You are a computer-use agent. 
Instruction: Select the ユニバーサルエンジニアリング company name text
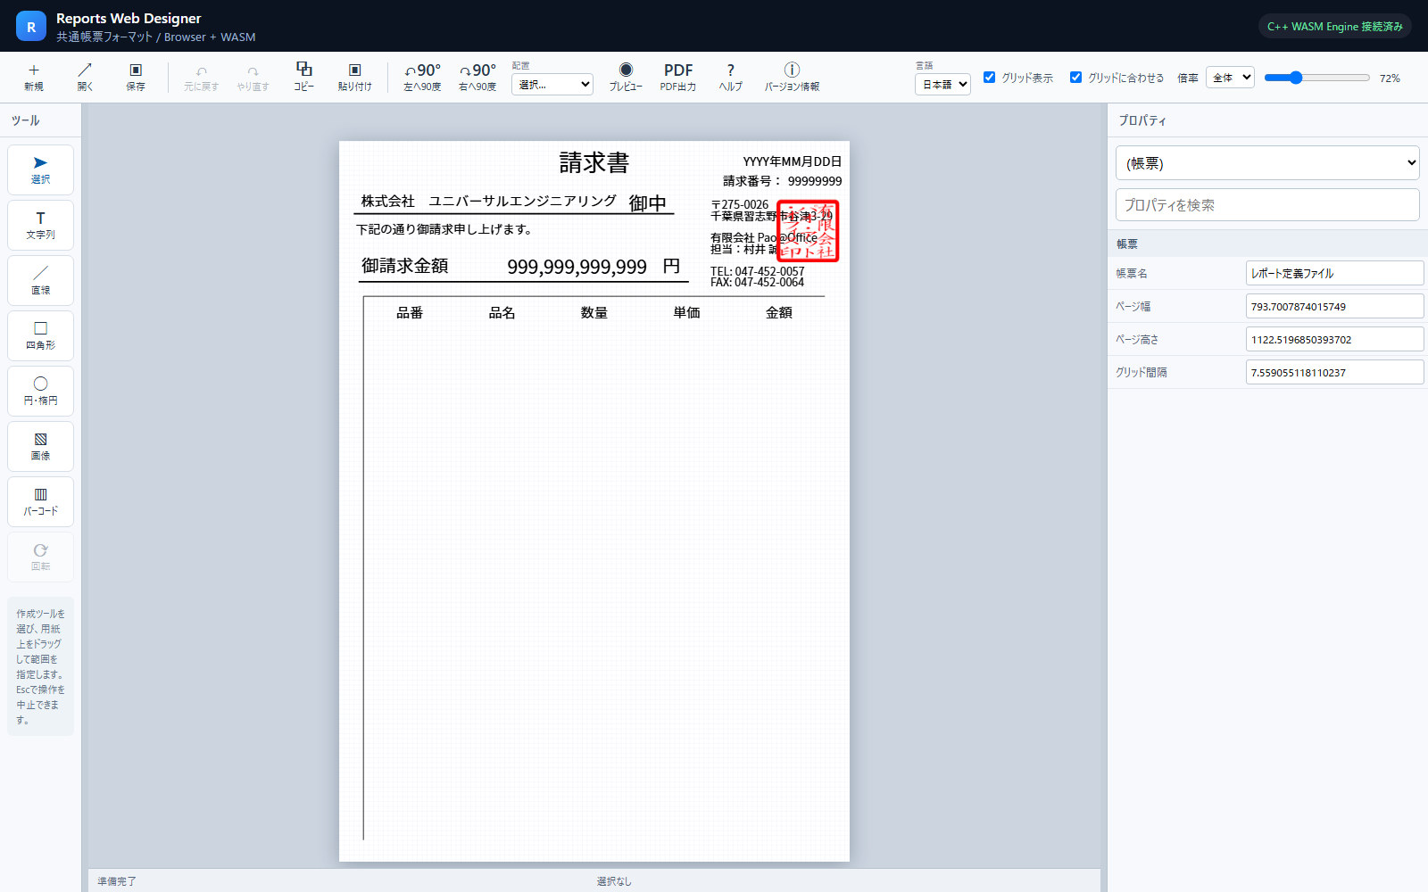523,202
